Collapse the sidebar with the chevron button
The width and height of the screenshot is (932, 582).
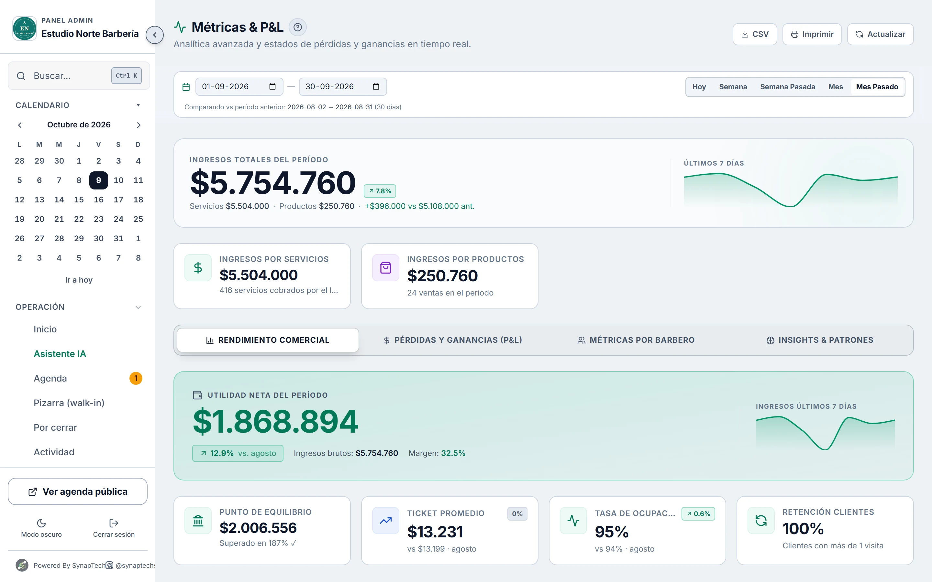click(155, 35)
